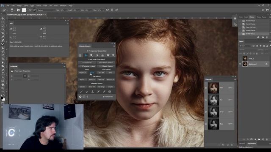Click the camera icon to create new snapshot
Viewport: 271px width, 152px height.
pos(263,37)
